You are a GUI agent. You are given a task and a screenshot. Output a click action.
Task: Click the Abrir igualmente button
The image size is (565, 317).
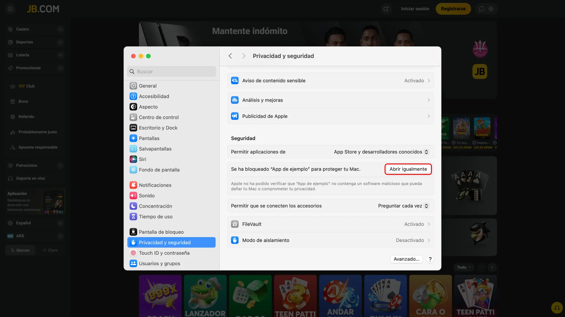(408, 169)
